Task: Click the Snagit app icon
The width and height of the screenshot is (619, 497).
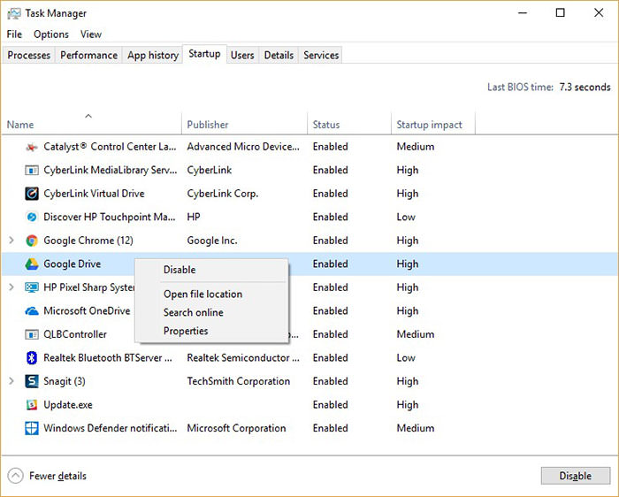Action: pyautogui.click(x=32, y=381)
